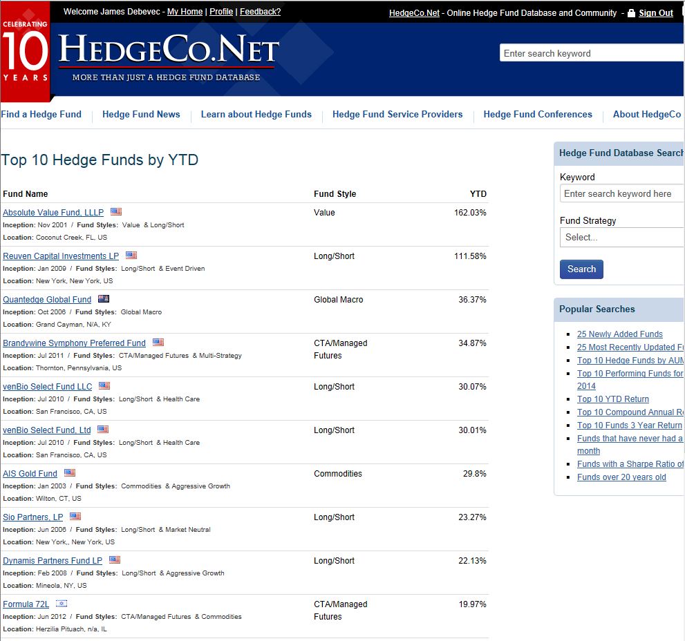Open Reuven Capital Investments LP

(61, 256)
